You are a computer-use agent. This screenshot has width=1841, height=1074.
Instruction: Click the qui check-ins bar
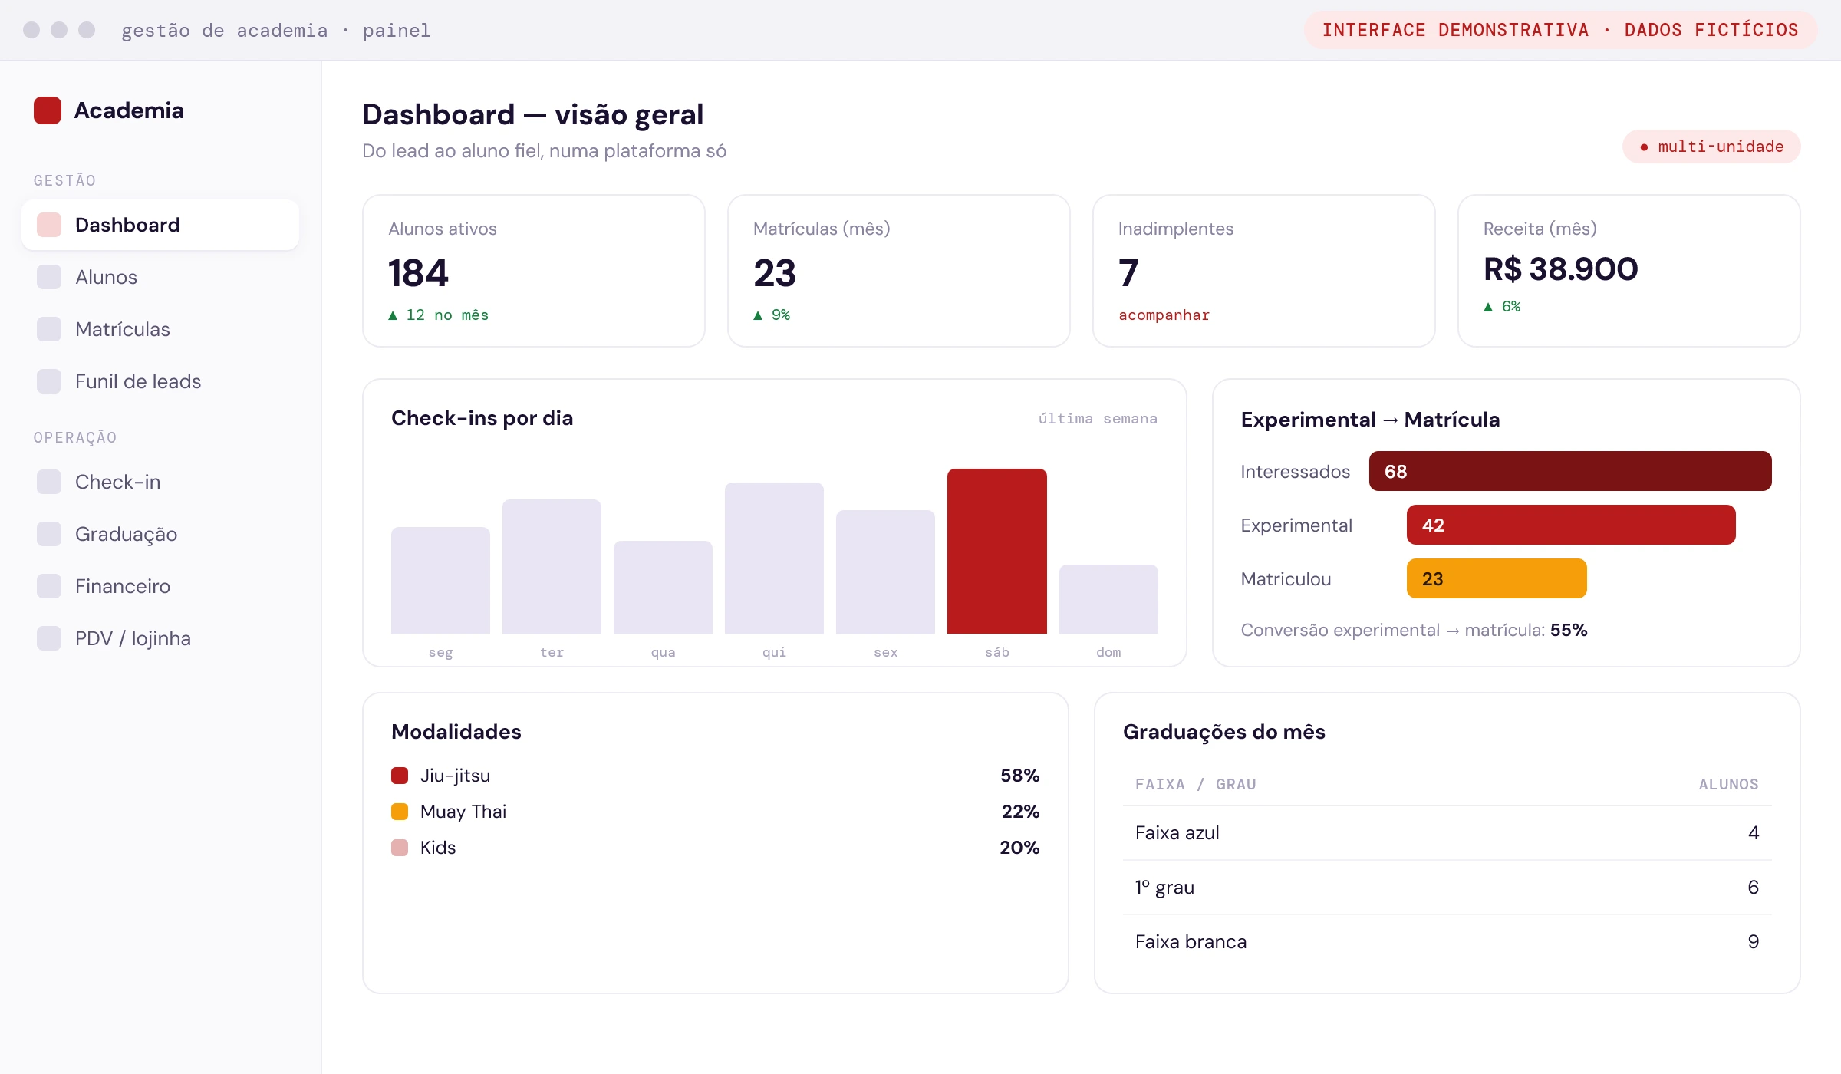click(x=774, y=558)
